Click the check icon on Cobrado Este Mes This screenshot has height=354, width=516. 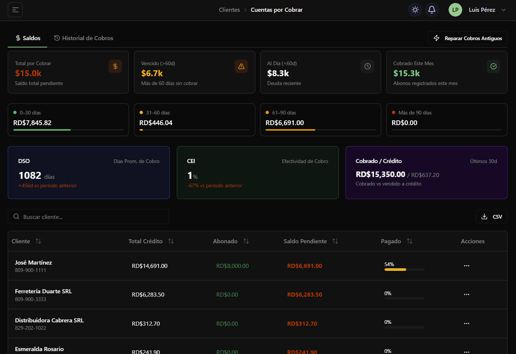pyautogui.click(x=494, y=66)
